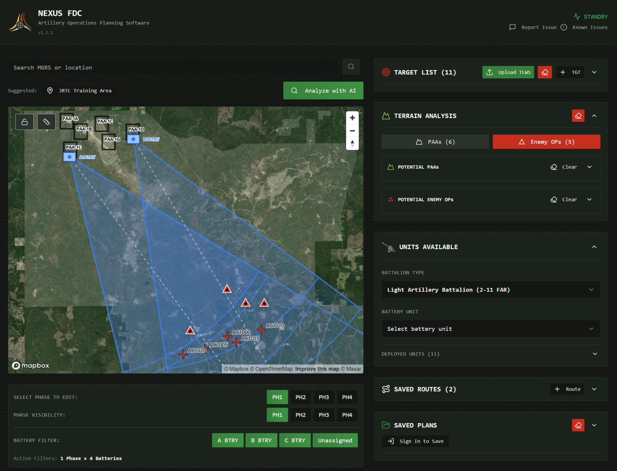Toggle the Unassigned battery filter

(x=335, y=440)
